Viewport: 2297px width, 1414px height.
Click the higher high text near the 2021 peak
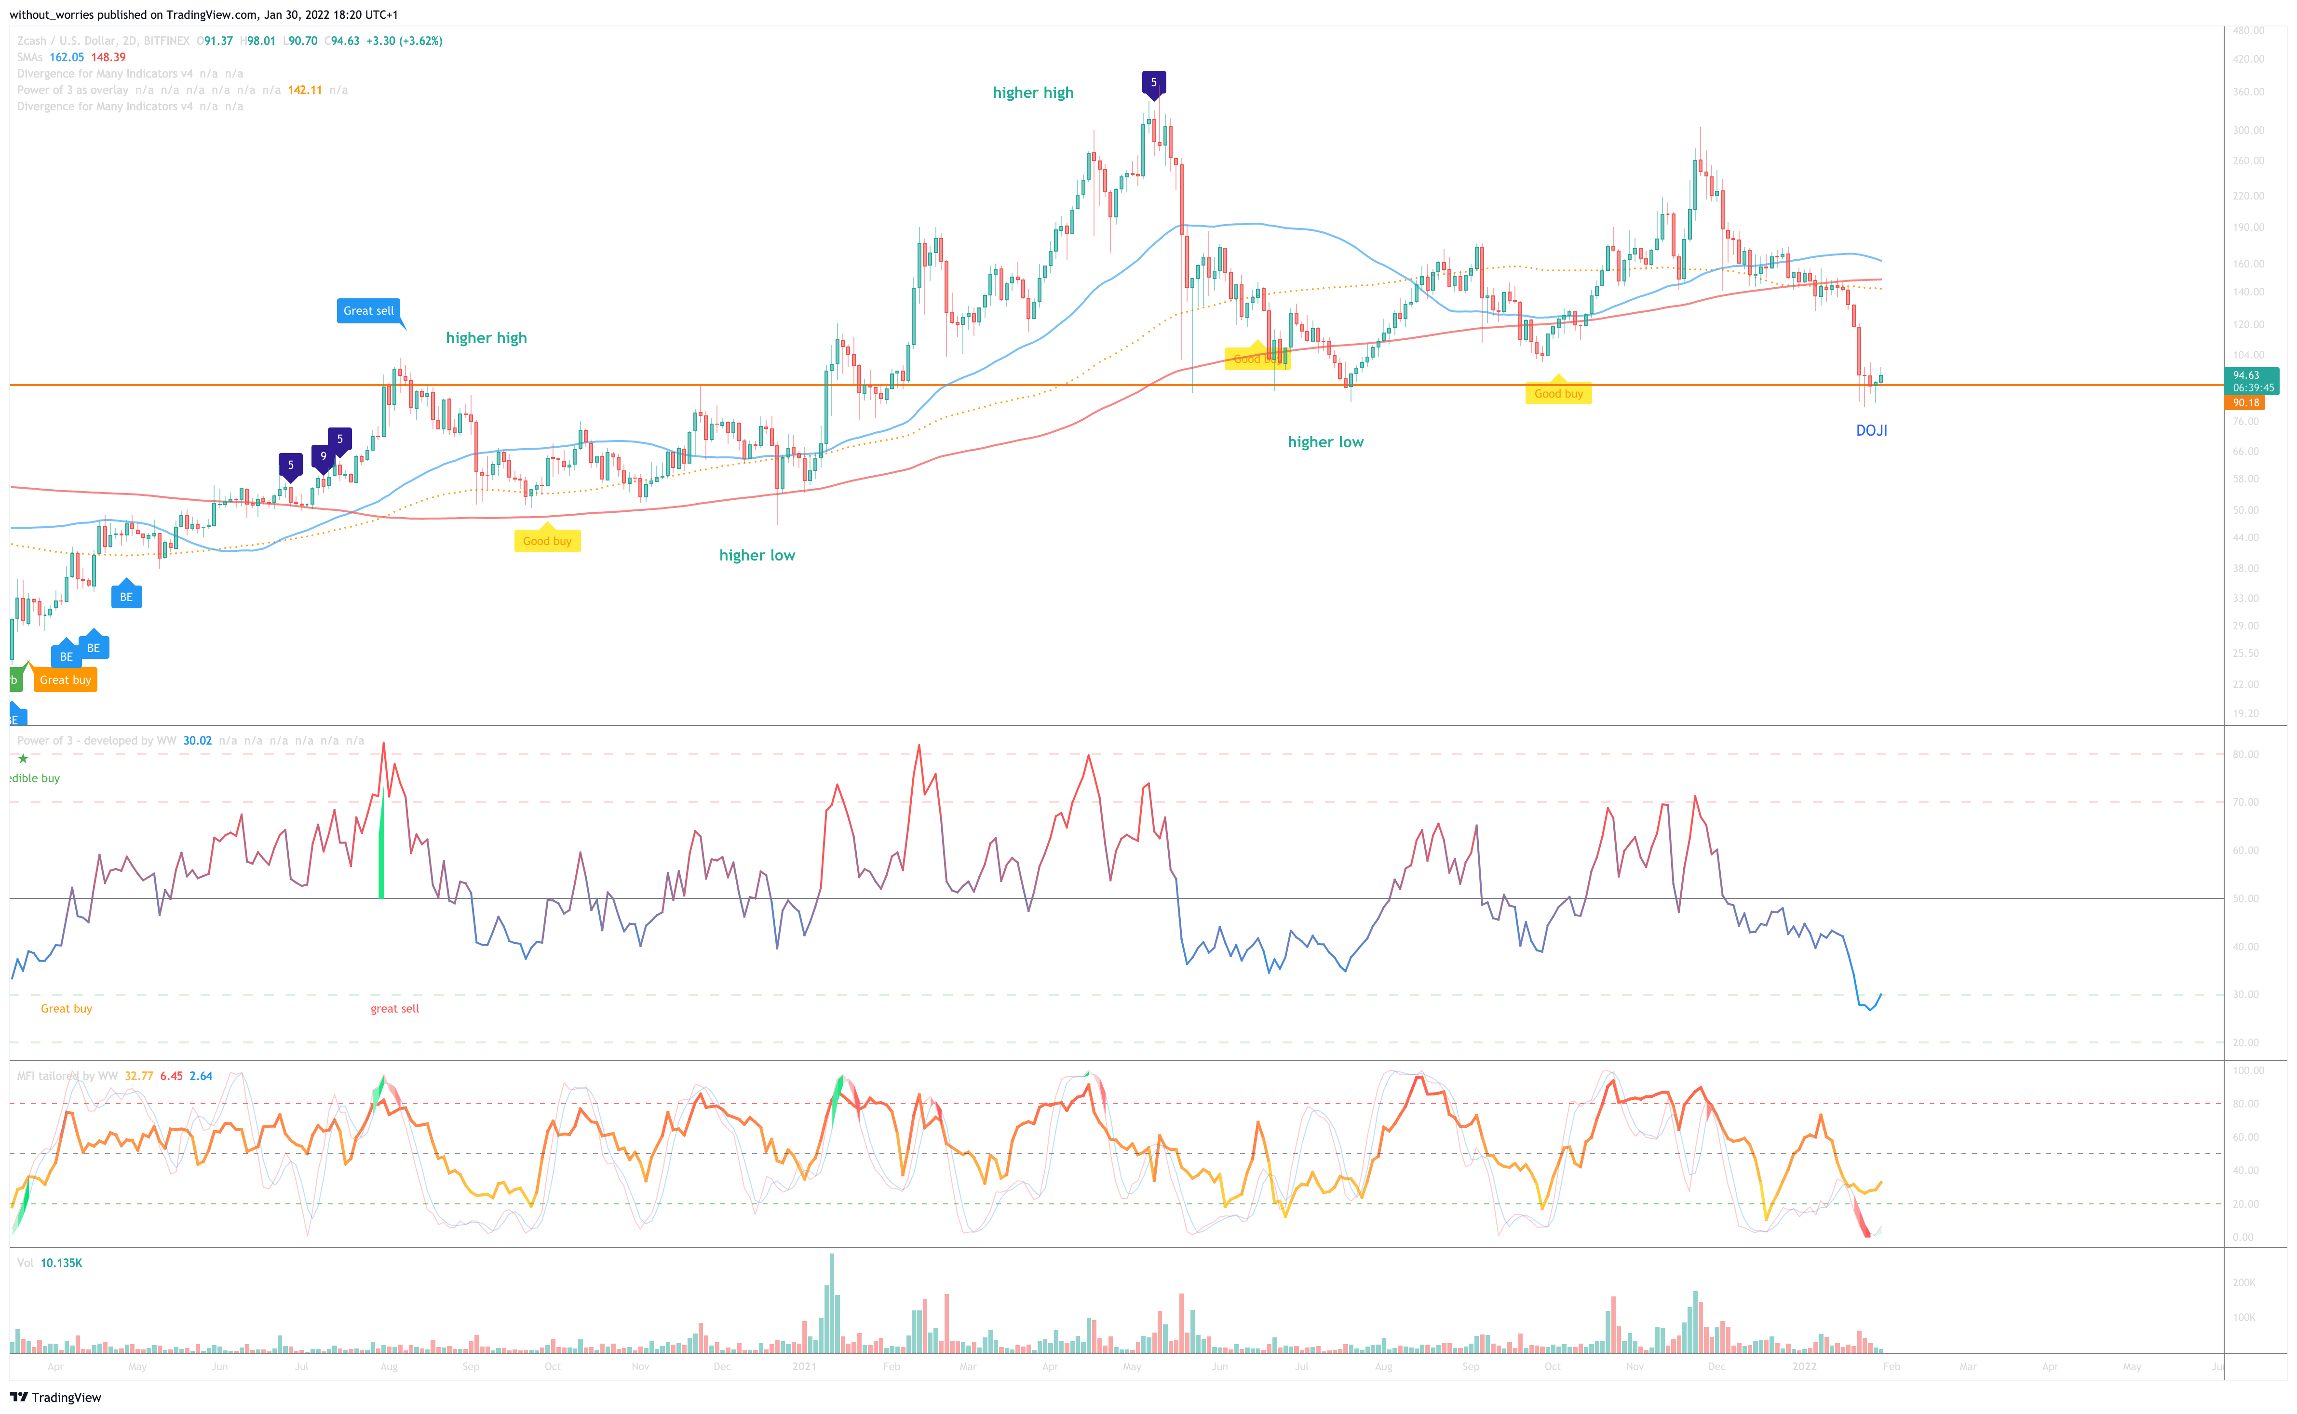pyautogui.click(x=1033, y=93)
